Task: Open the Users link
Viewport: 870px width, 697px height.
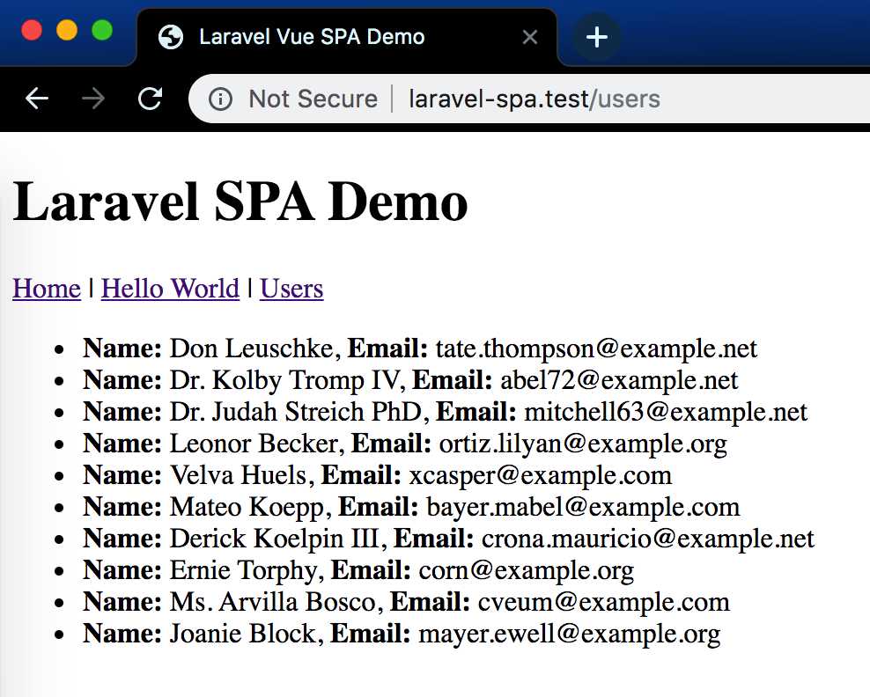Action: [291, 289]
